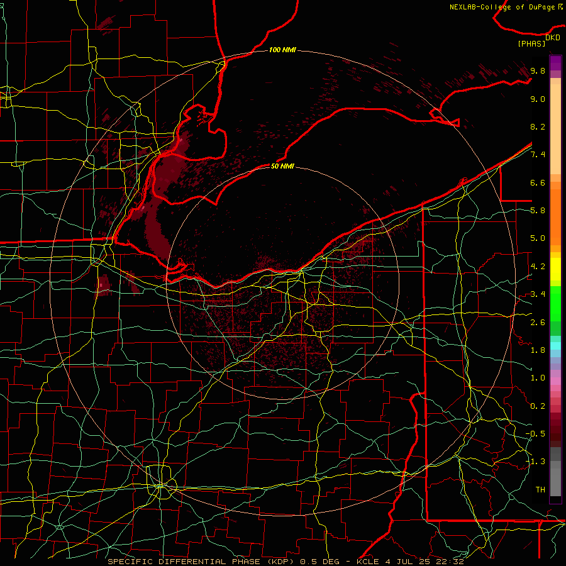
Task: Click the 1.8 scale value
Action: [x=538, y=350]
